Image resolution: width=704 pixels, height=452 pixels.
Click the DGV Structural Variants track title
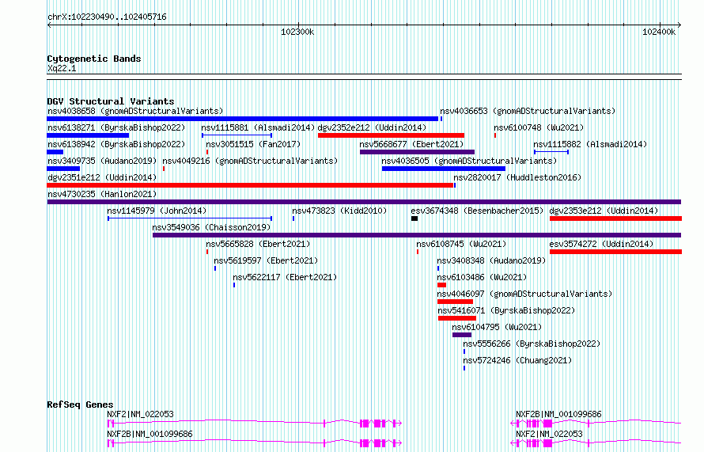pyautogui.click(x=111, y=101)
